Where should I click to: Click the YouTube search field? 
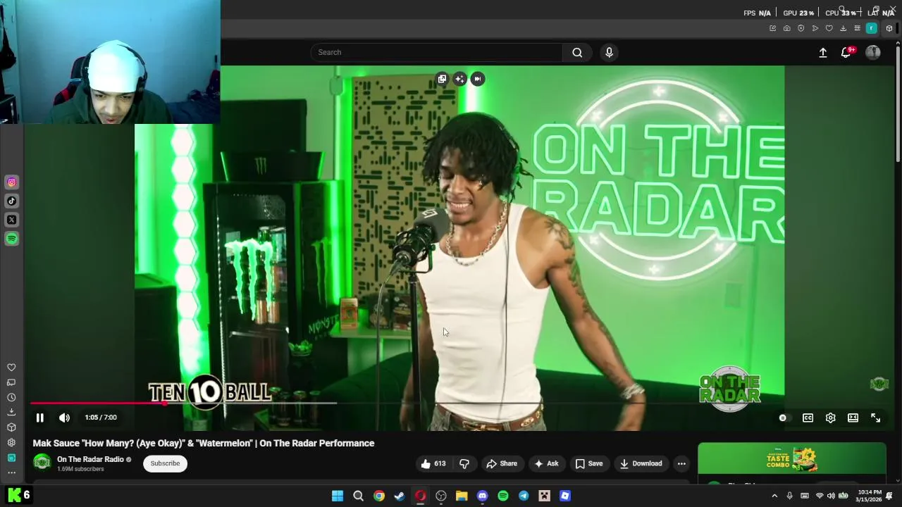point(437,52)
